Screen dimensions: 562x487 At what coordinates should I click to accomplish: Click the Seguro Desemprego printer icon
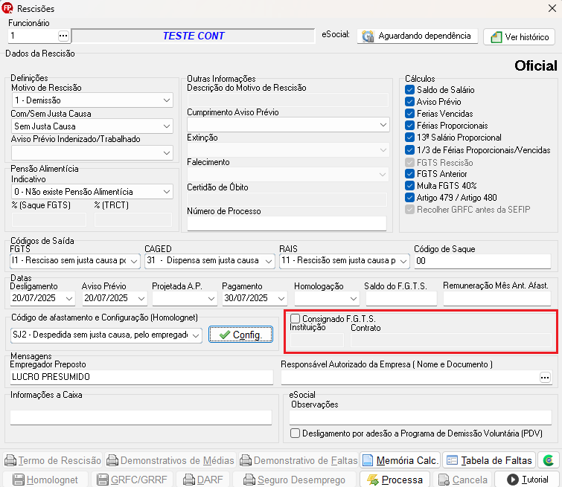249,480
